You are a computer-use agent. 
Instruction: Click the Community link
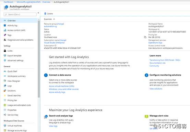154,66
